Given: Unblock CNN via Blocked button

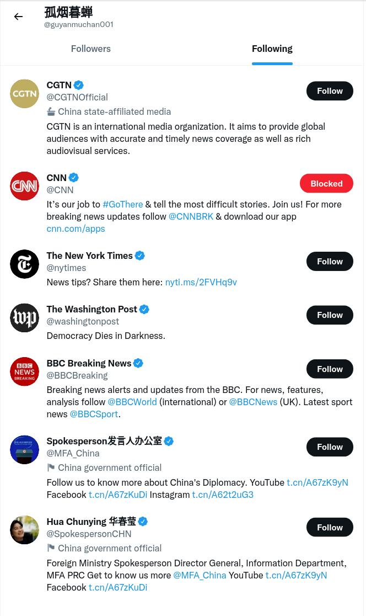Looking at the screenshot, I should [326, 183].
